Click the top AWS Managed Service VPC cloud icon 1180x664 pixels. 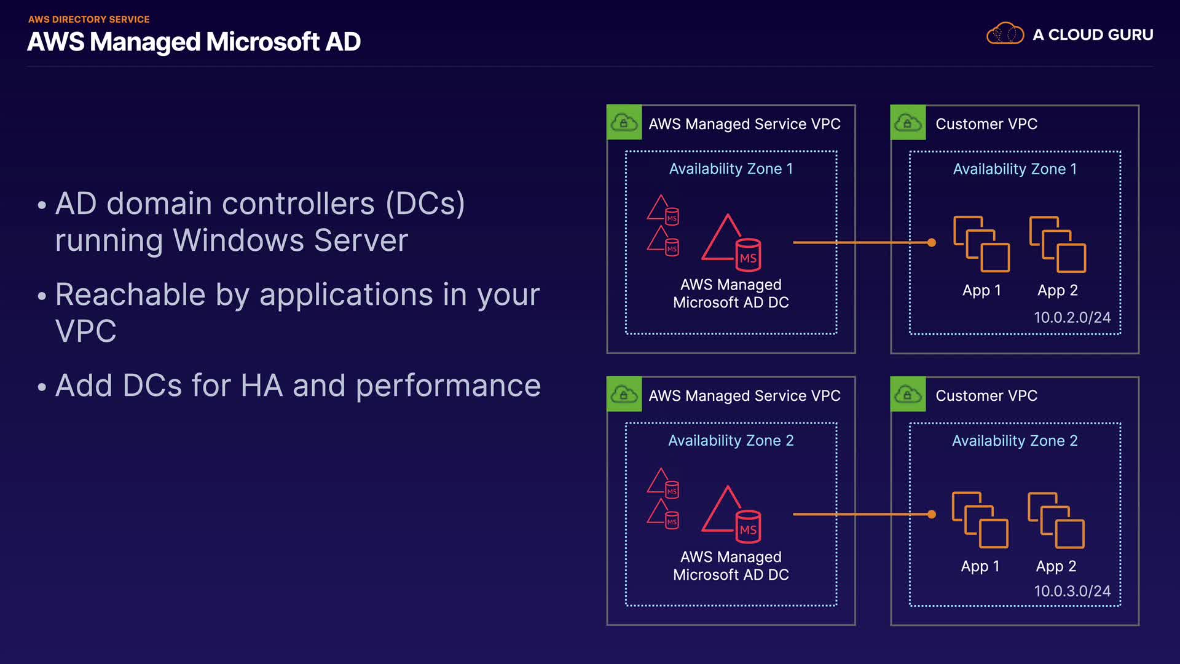[624, 122]
